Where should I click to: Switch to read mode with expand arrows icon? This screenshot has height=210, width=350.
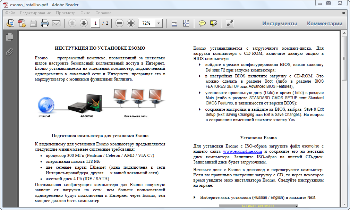(x=230, y=23)
